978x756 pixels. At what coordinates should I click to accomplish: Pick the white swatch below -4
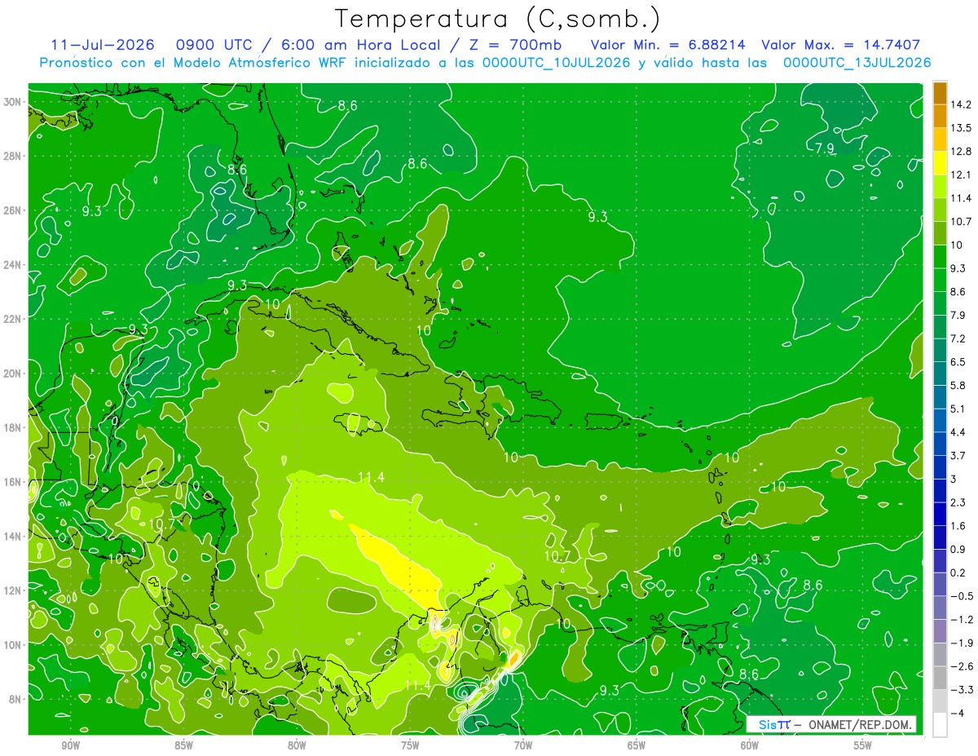tap(940, 725)
